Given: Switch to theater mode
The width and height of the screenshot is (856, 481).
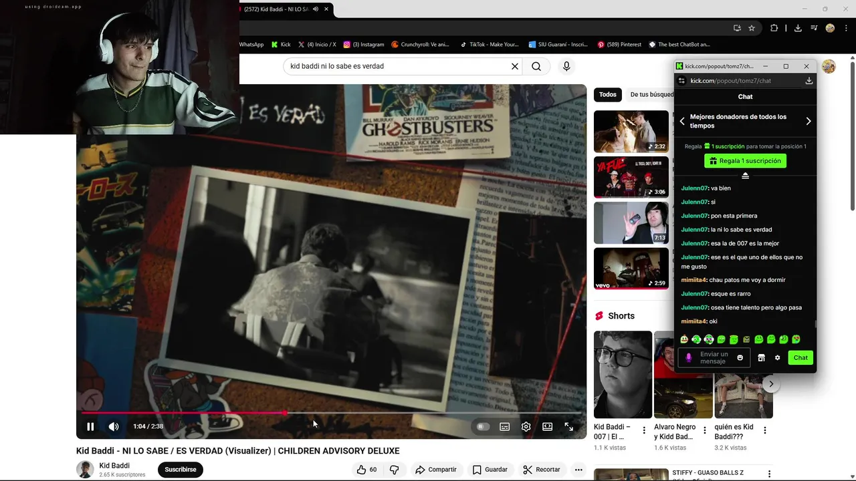Looking at the screenshot, I should click(x=548, y=426).
